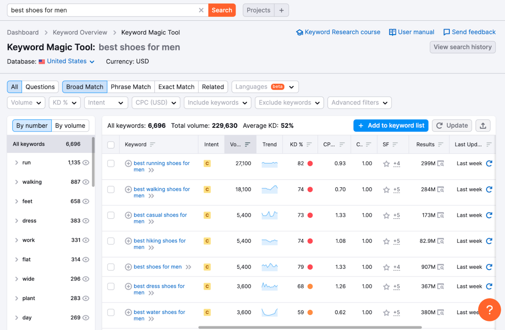The width and height of the screenshot is (505, 330).
Task: Open the United States database dropdown
Action: click(x=66, y=61)
